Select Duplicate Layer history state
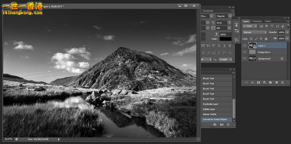Viewport: 291px width, 144px height. click(x=217, y=104)
